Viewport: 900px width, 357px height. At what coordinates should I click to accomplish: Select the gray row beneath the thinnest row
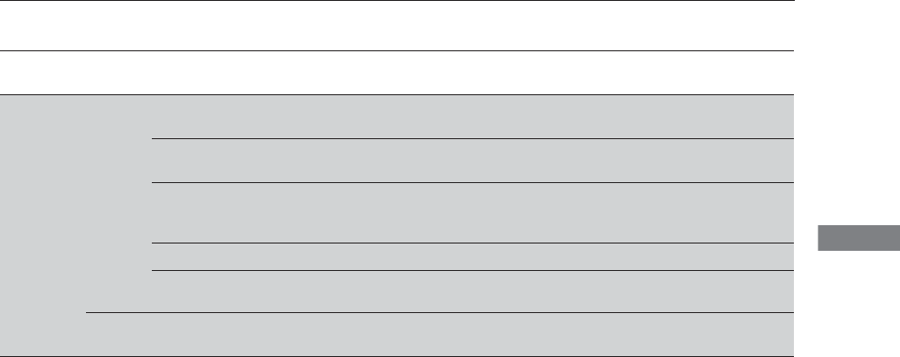point(472,291)
